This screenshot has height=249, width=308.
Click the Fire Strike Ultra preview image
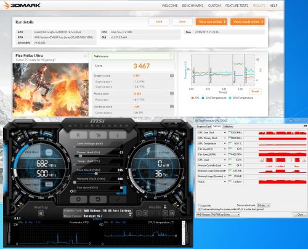point(51,90)
